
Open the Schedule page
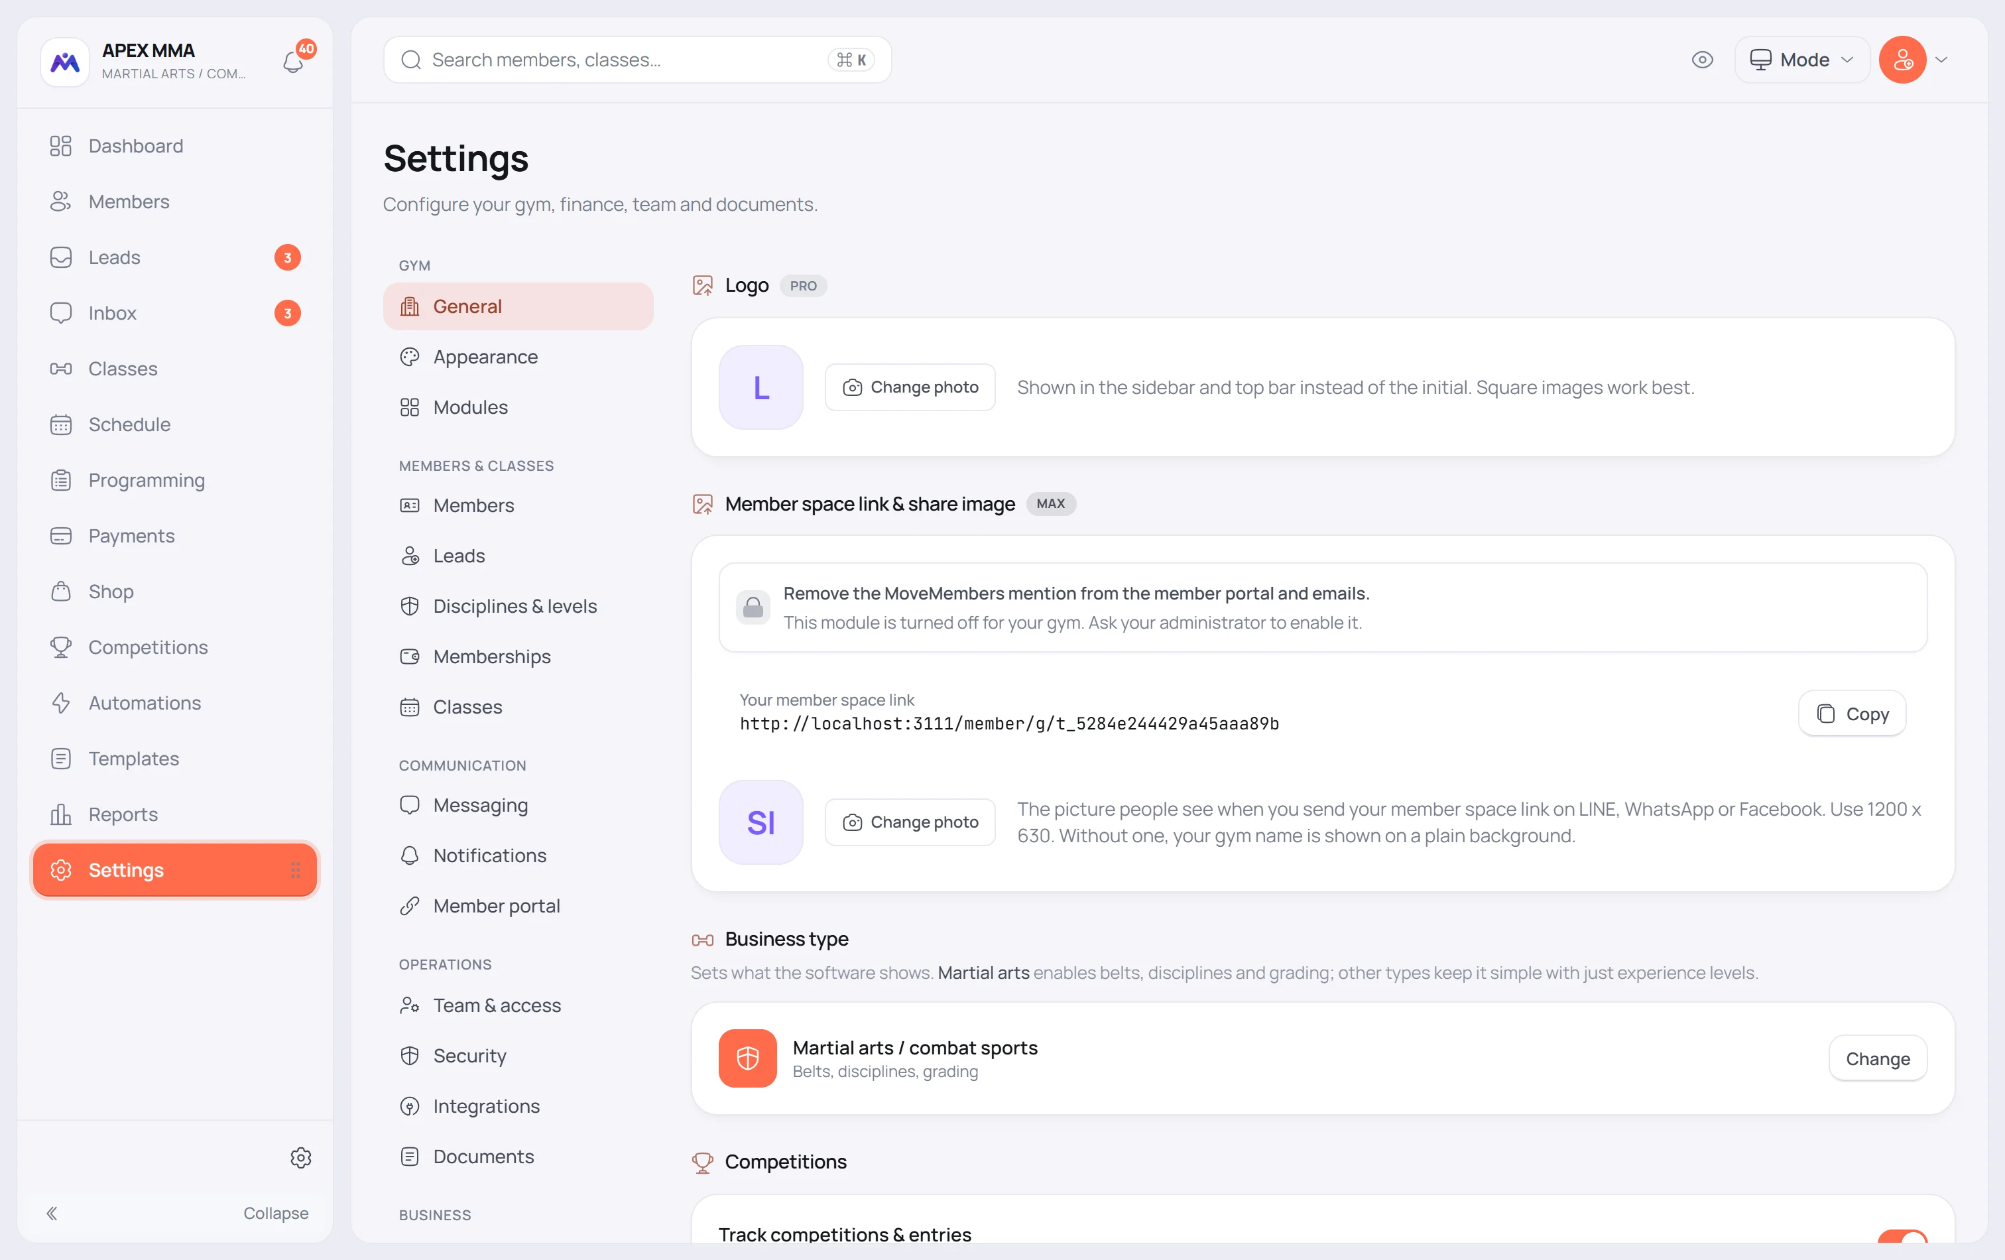click(x=175, y=424)
